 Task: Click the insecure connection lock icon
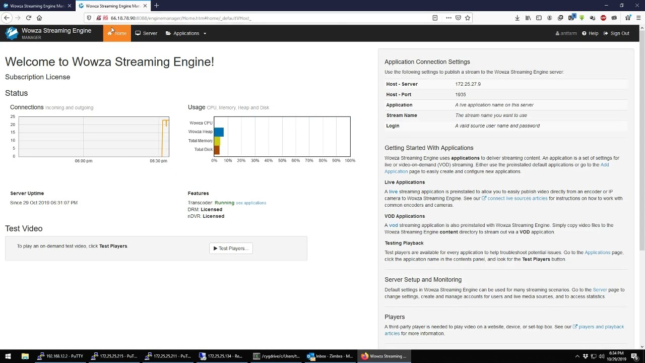[x=98, y=18]
